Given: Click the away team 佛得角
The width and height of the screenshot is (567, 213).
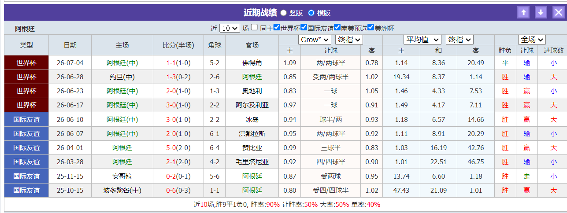Looking at the screenshot, I should coord(252,63).
